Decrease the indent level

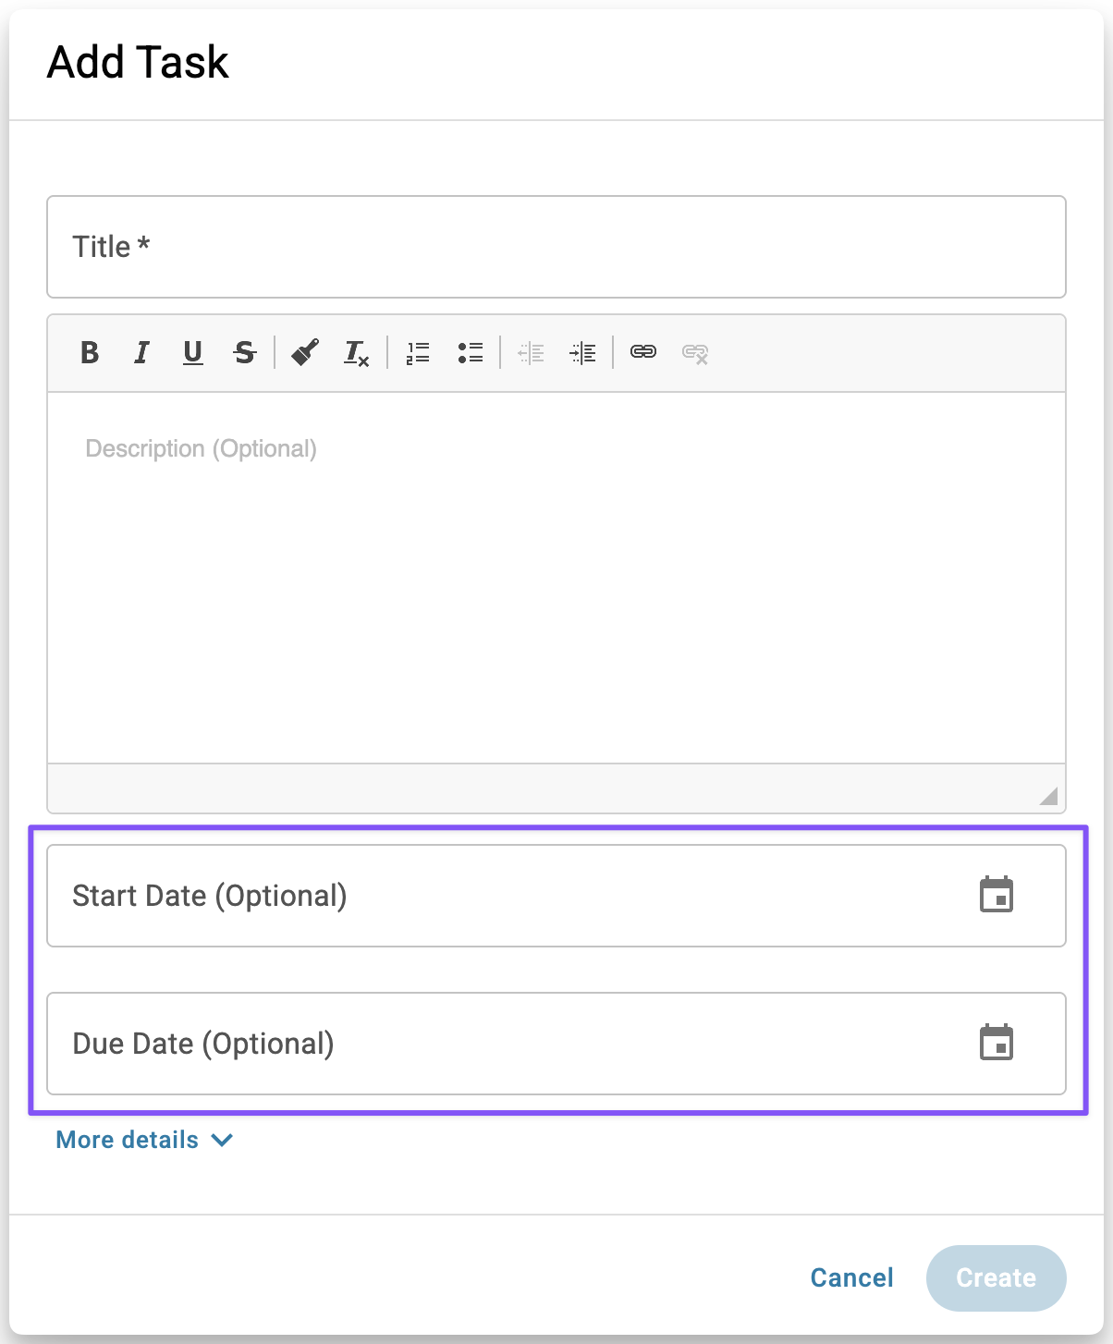[x=531, y=352]
